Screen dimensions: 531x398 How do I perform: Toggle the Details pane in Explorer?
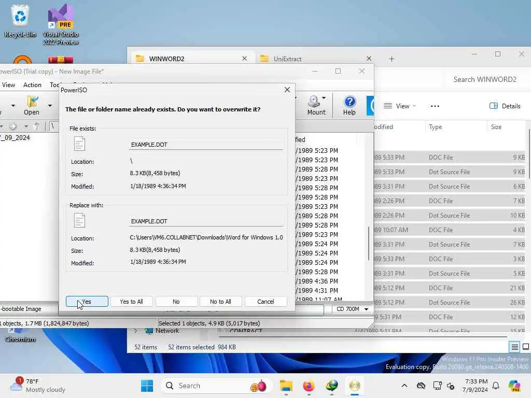[505, 106]
